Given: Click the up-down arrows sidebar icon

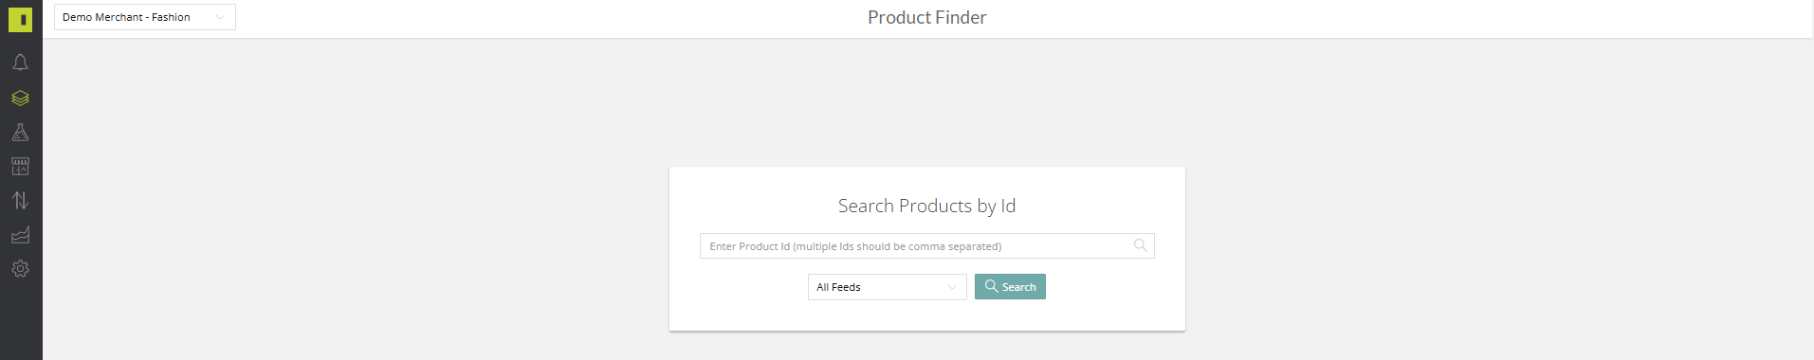Looking at the screenshot, I should (x=20, y=201).
